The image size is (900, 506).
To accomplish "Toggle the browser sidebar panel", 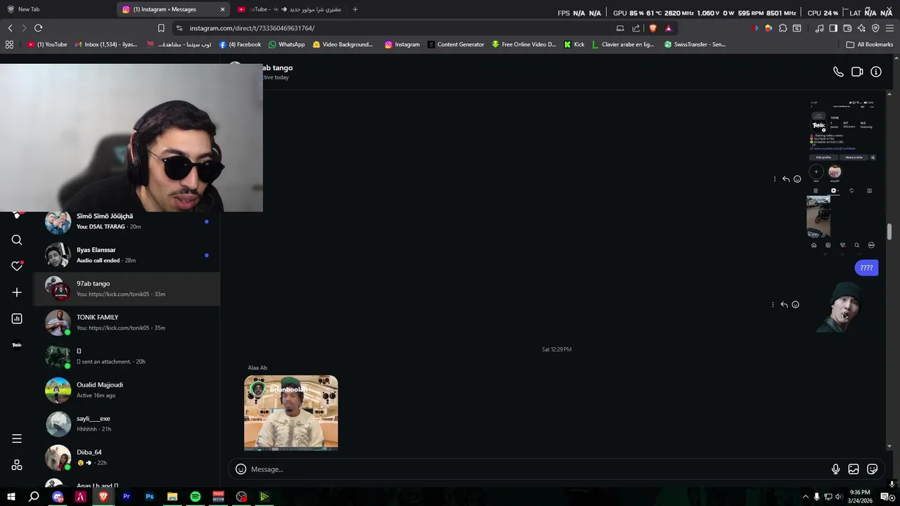I will (x=833, y=28).
